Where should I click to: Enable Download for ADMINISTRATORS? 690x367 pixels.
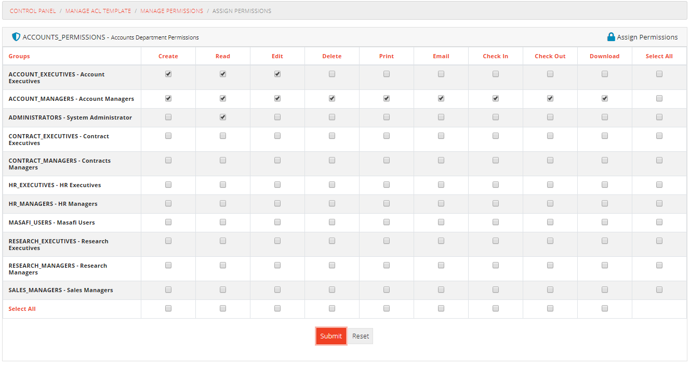[x=605, y=117]
